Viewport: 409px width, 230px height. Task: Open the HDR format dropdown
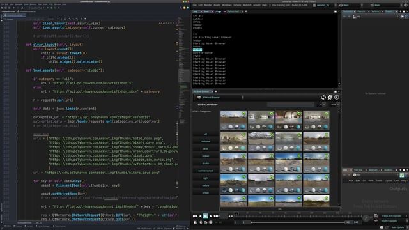[335, 104]
